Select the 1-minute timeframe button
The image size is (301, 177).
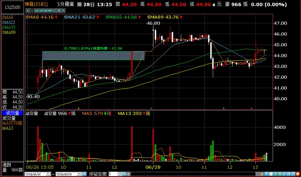pyautogui.click(x=28, y=11)
